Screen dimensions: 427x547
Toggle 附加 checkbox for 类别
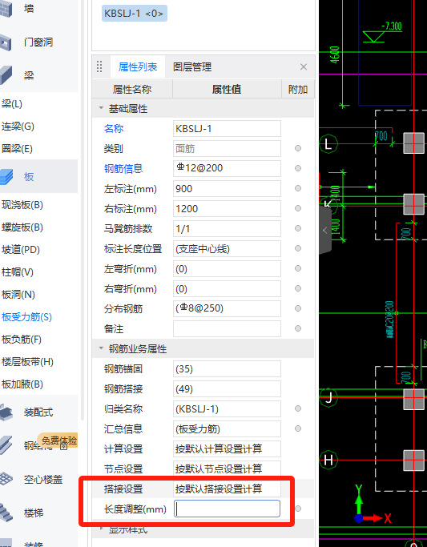pyautogui.click(x=297, y=148)
